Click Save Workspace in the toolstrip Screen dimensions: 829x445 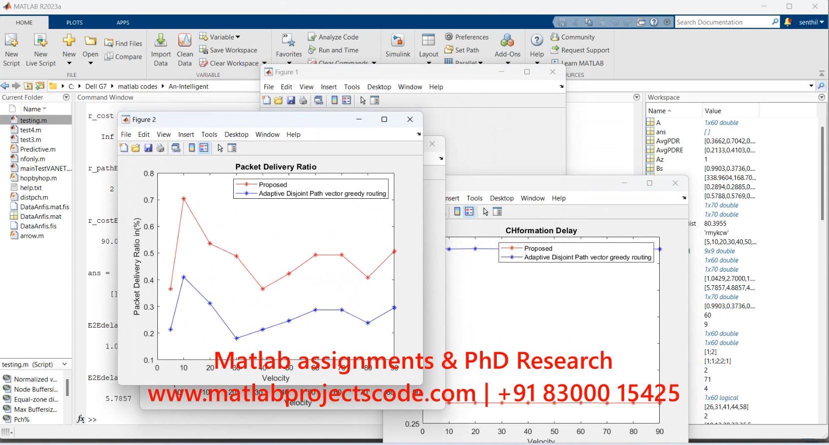click(228, 50)
